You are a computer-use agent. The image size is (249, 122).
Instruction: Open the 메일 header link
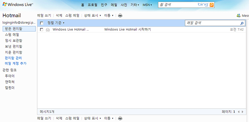[x=114, y=5]
